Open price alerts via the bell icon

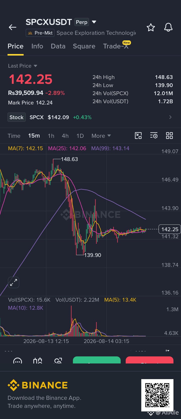[x=168, y=27]
